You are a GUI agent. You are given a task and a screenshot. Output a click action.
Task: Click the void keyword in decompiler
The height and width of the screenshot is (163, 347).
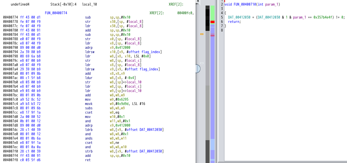[228, 4]
